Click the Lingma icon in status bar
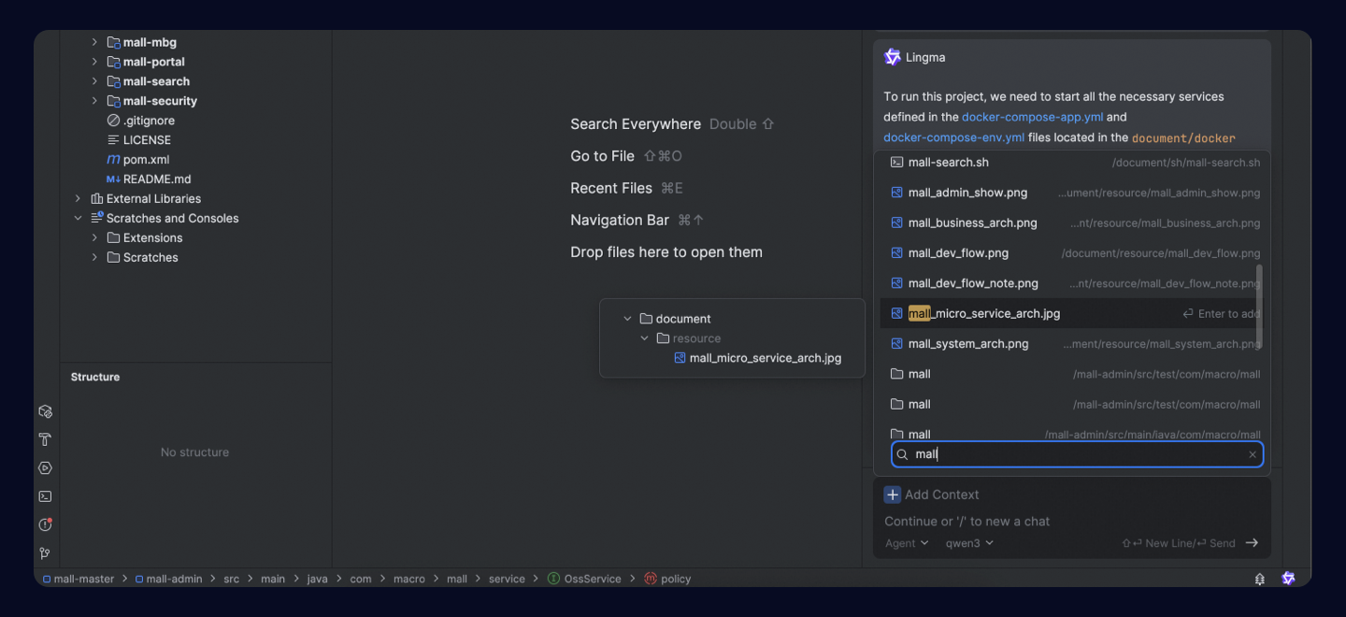The height and width of the screenshot is (617, 1346). pyautogui.click(x=1288, y=579)
